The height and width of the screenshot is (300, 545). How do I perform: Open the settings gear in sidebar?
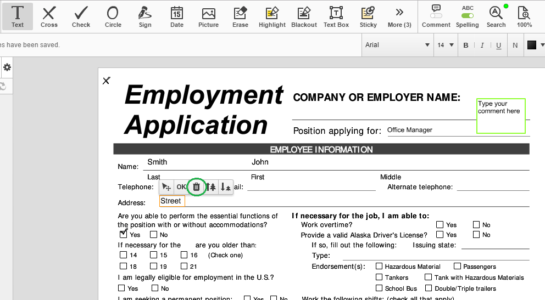click(7, 67)
